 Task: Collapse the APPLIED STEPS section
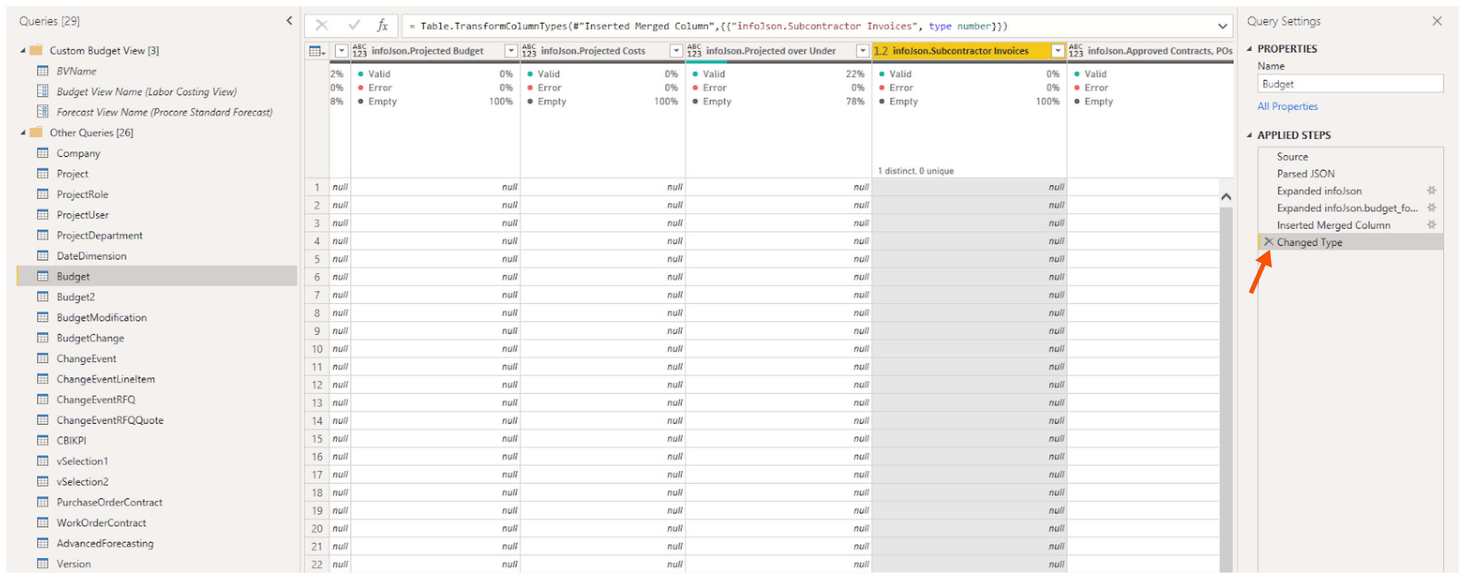[x=1249, y=135]
